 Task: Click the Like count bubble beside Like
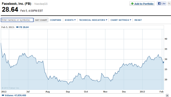point(169,4)
